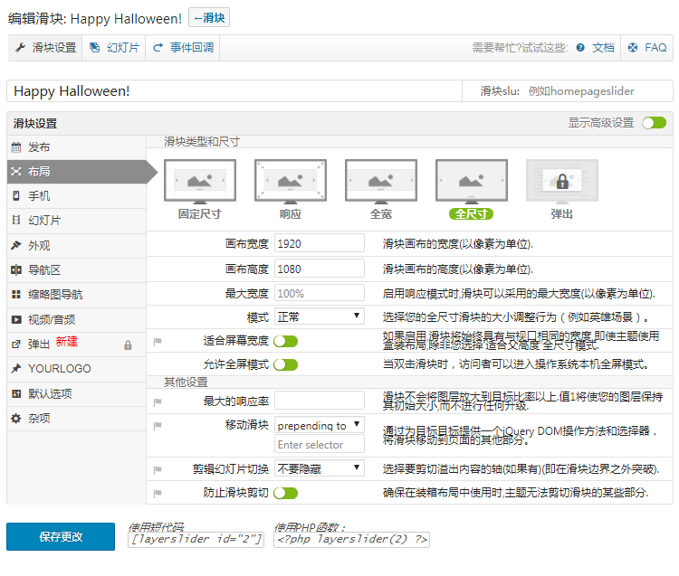Click the 保存更改 button
The height and width of the screenshot is (576, 679).
pos(61,536)
